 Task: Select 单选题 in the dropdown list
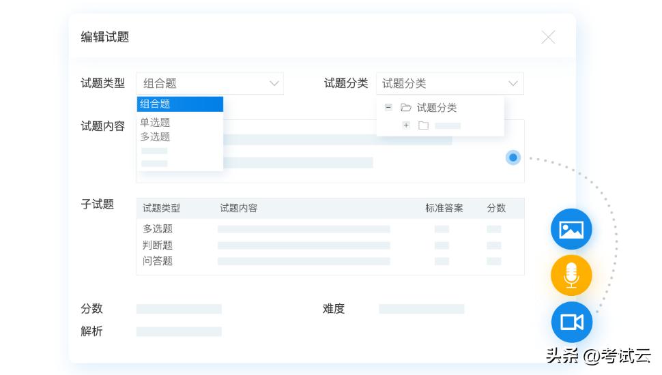pyautogui.click(x=156, y=123)
